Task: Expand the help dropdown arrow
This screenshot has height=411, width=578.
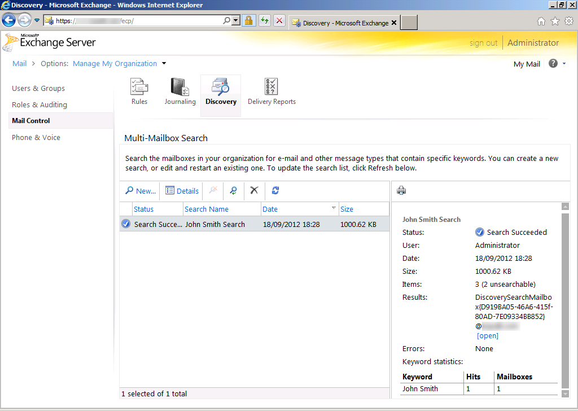Action: [564, 64]
